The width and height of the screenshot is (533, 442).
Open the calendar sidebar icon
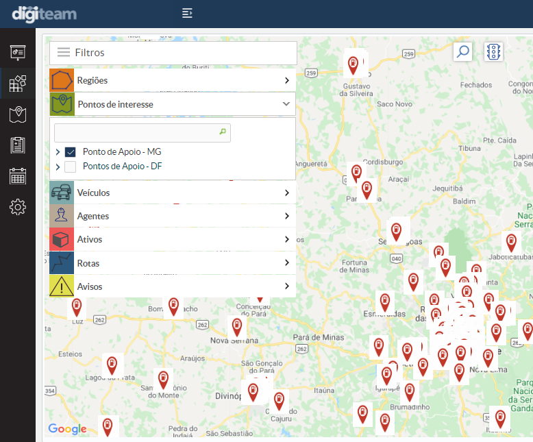[x=18, y=176]
